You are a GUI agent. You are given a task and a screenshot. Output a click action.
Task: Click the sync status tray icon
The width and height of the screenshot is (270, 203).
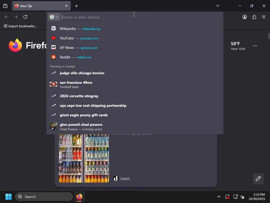pyautogui.click(x=227, y=197)
